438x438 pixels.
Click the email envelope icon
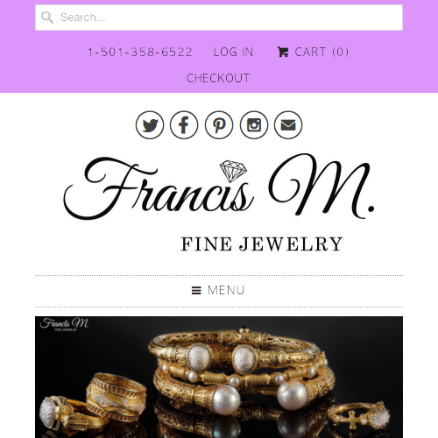pos(288,125)
